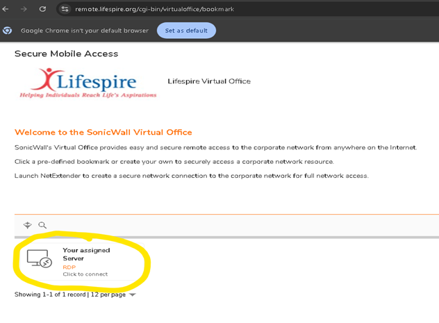Click the Showing 1-1 of 1 record text
The image size is (439, 323).
tap(50, 295)
